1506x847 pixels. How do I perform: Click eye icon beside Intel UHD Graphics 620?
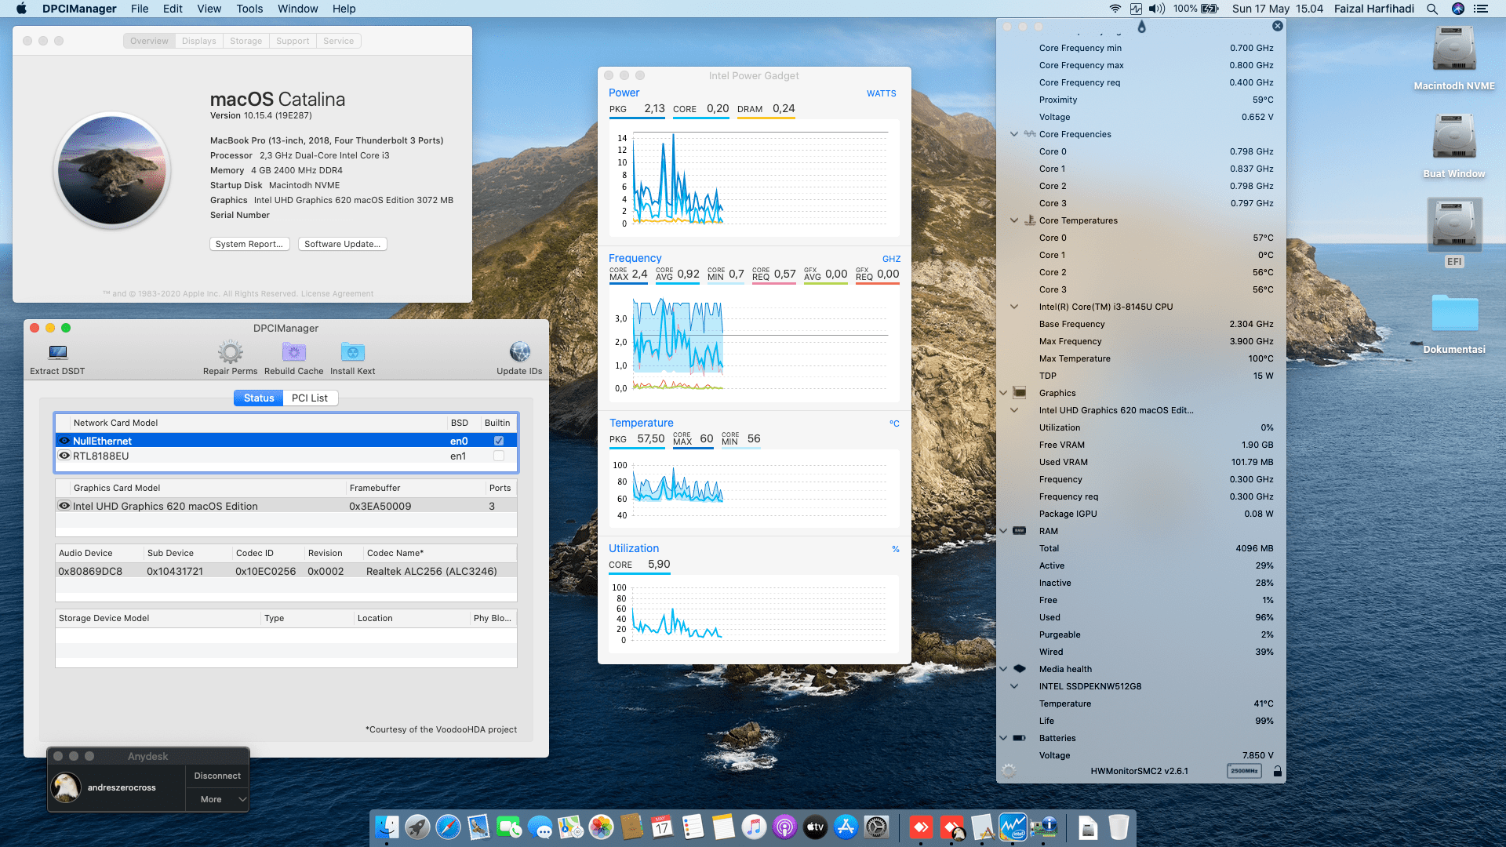pos(64,506)
